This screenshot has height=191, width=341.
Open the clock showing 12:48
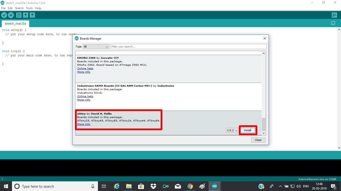pyautogui.click(x=319, y=186)
